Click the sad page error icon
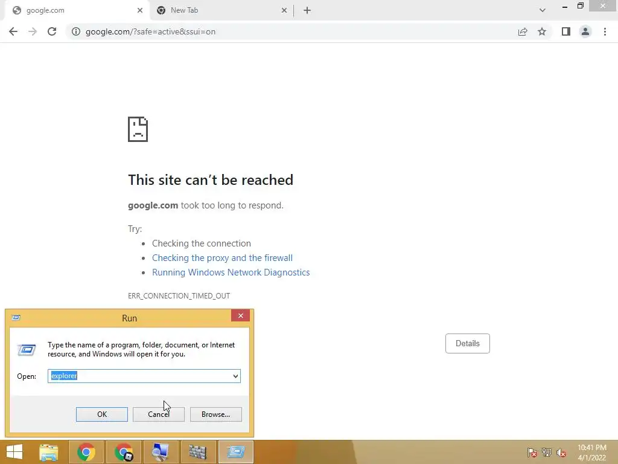 coord(138,129)
